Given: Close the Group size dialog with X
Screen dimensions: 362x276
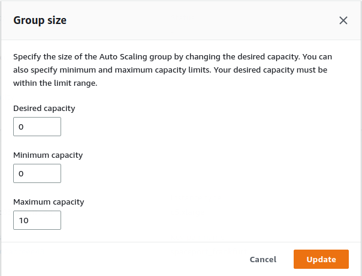Looking at the screenshot, I should tap(343, 20).
